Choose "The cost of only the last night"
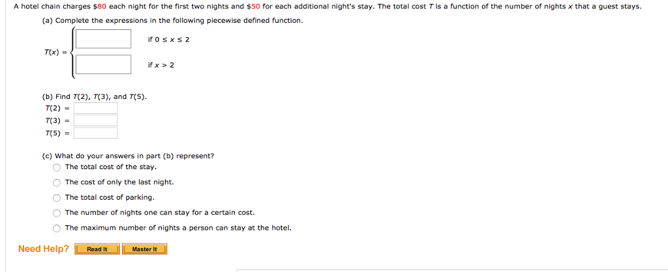 [57, 182]
